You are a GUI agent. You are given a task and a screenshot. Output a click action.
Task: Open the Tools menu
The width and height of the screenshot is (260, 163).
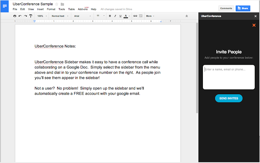click(62, 9)
